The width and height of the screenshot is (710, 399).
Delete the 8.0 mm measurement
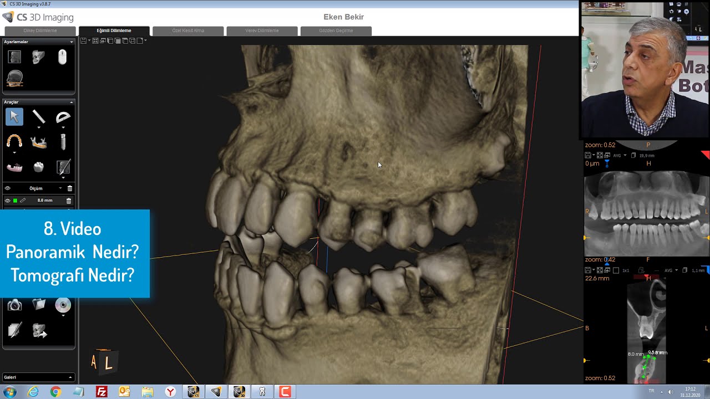pyautogui.click(x=69, y=201)
